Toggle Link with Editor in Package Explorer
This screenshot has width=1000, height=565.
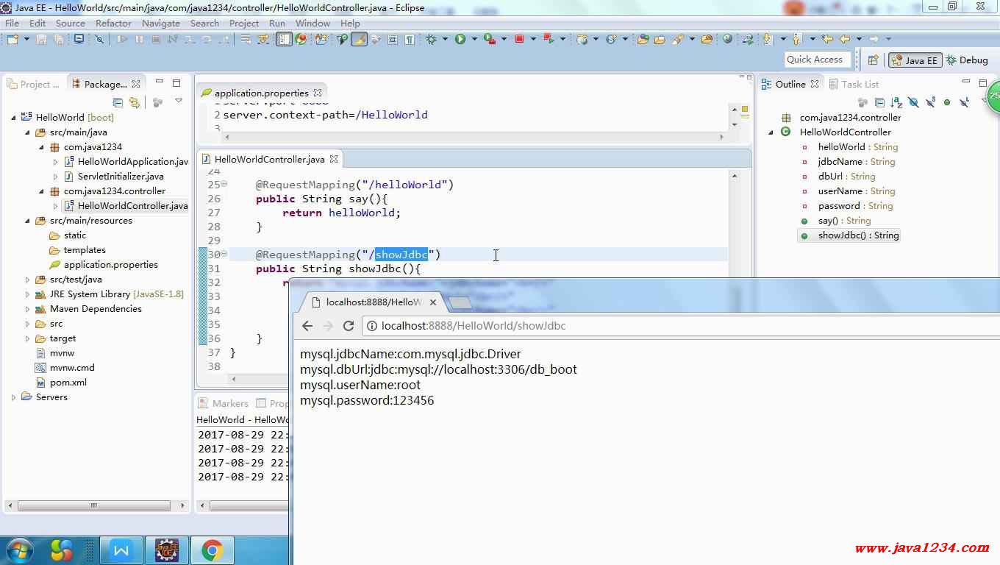click(x=135, y=102)
